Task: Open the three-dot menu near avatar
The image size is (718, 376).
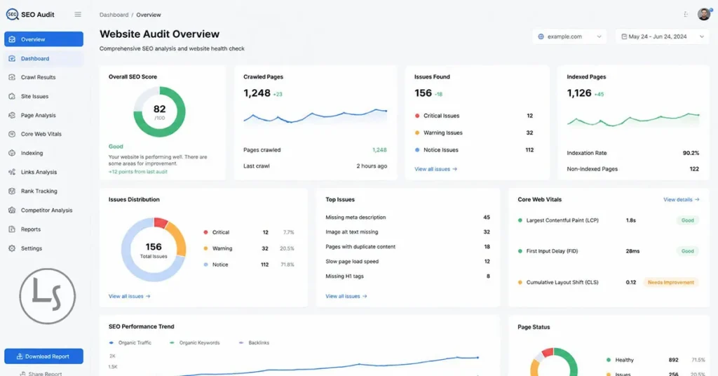Action: [686, 15]
